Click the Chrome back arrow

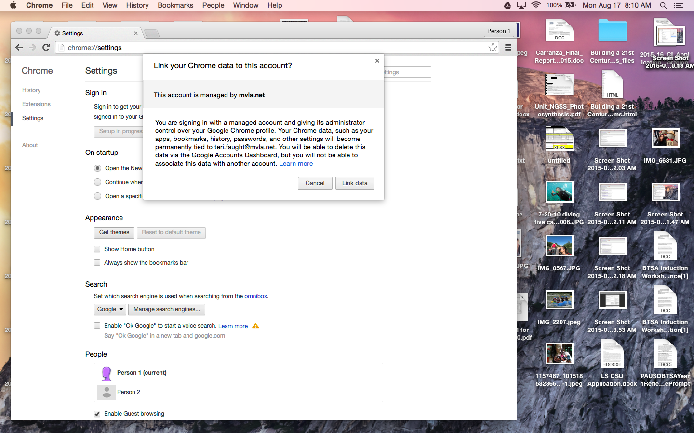coord(19,47)
